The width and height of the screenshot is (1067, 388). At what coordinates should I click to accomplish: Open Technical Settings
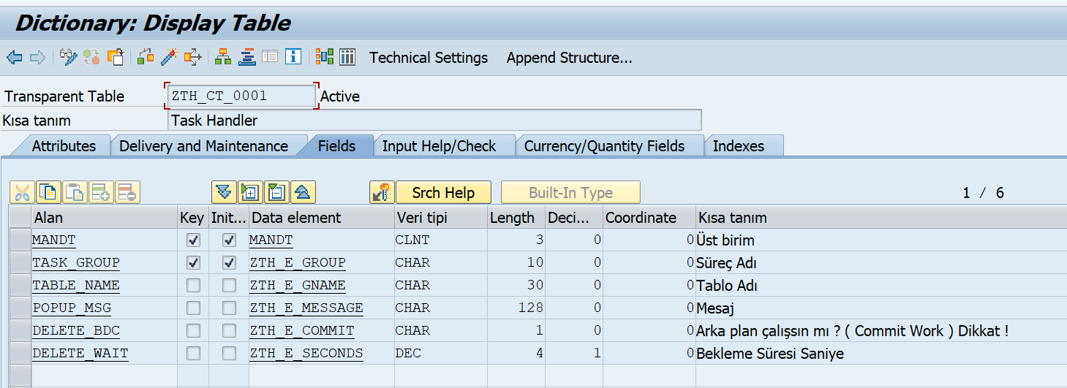tap(429, 57)
